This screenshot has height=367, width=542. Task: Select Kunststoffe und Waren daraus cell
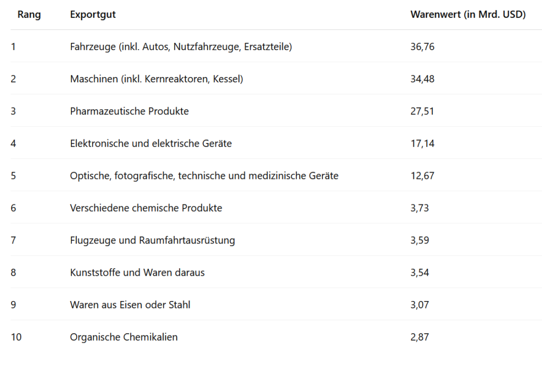(x=137, y=272)
